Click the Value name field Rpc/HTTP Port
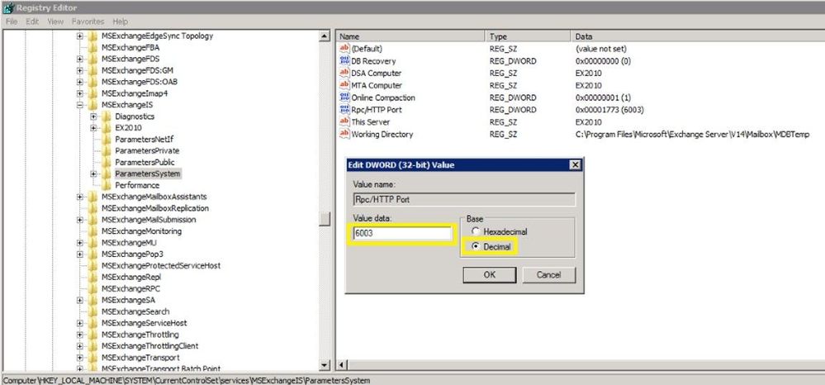Image resolution: width=825 pixels, height=385 pixels. click(464, 200)
